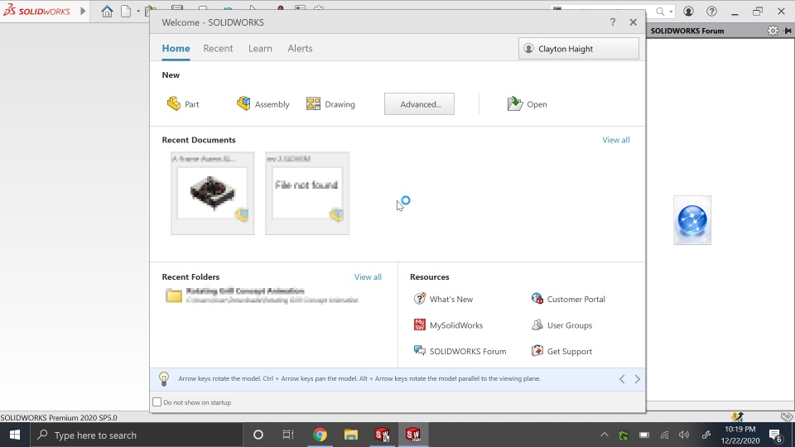Open File Explorer from taskbar
The height and width of the screenshot is (447, 795).
click(351, 435)
